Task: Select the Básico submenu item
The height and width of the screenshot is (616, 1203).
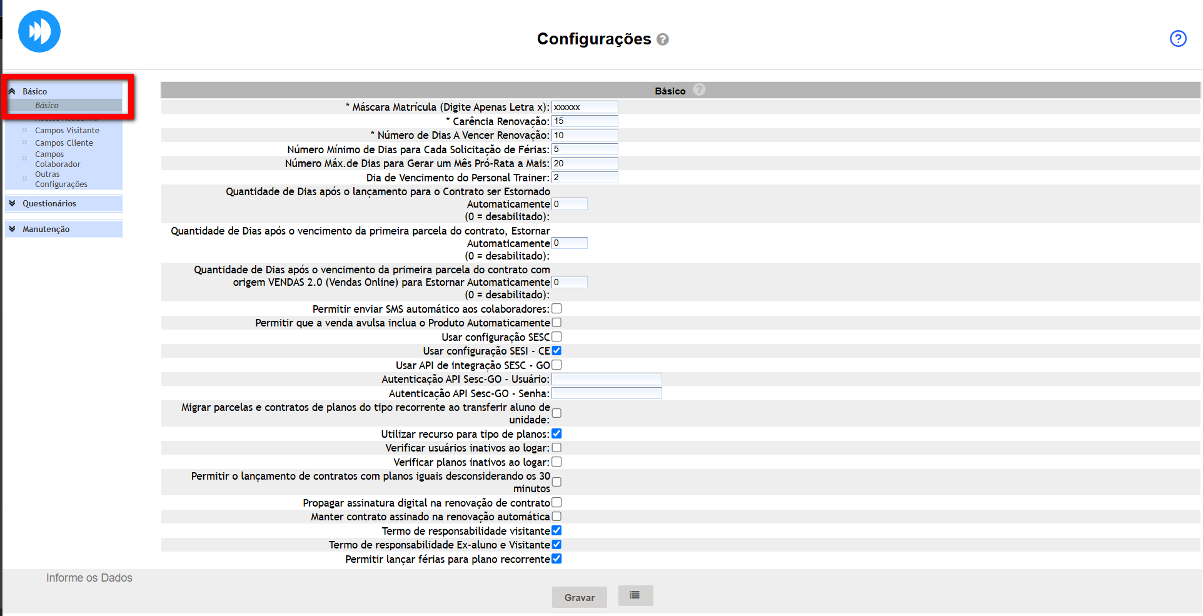Action: coord(47,106)
